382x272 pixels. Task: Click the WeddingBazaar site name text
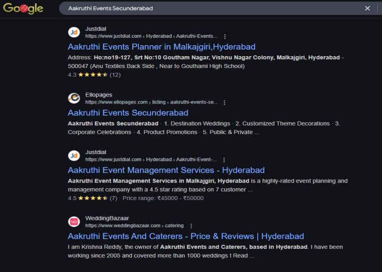[x=107, y=218]
